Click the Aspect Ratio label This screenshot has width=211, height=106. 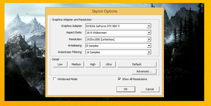[74, 32]
